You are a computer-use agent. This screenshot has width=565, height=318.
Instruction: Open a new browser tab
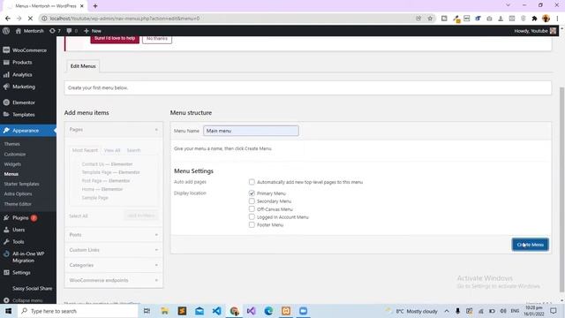pyautogui.click(x=95, y=6)
